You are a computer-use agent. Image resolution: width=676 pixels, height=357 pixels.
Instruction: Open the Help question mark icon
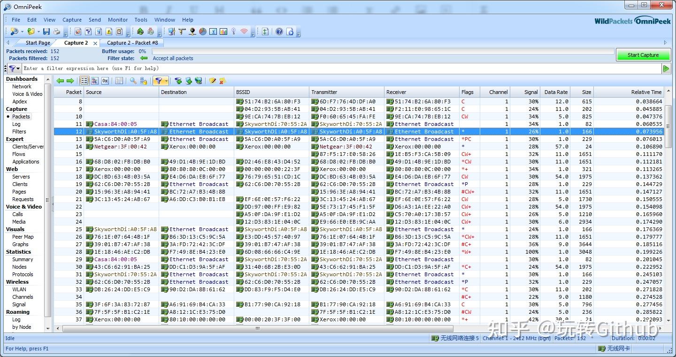[x=279, y=31]
